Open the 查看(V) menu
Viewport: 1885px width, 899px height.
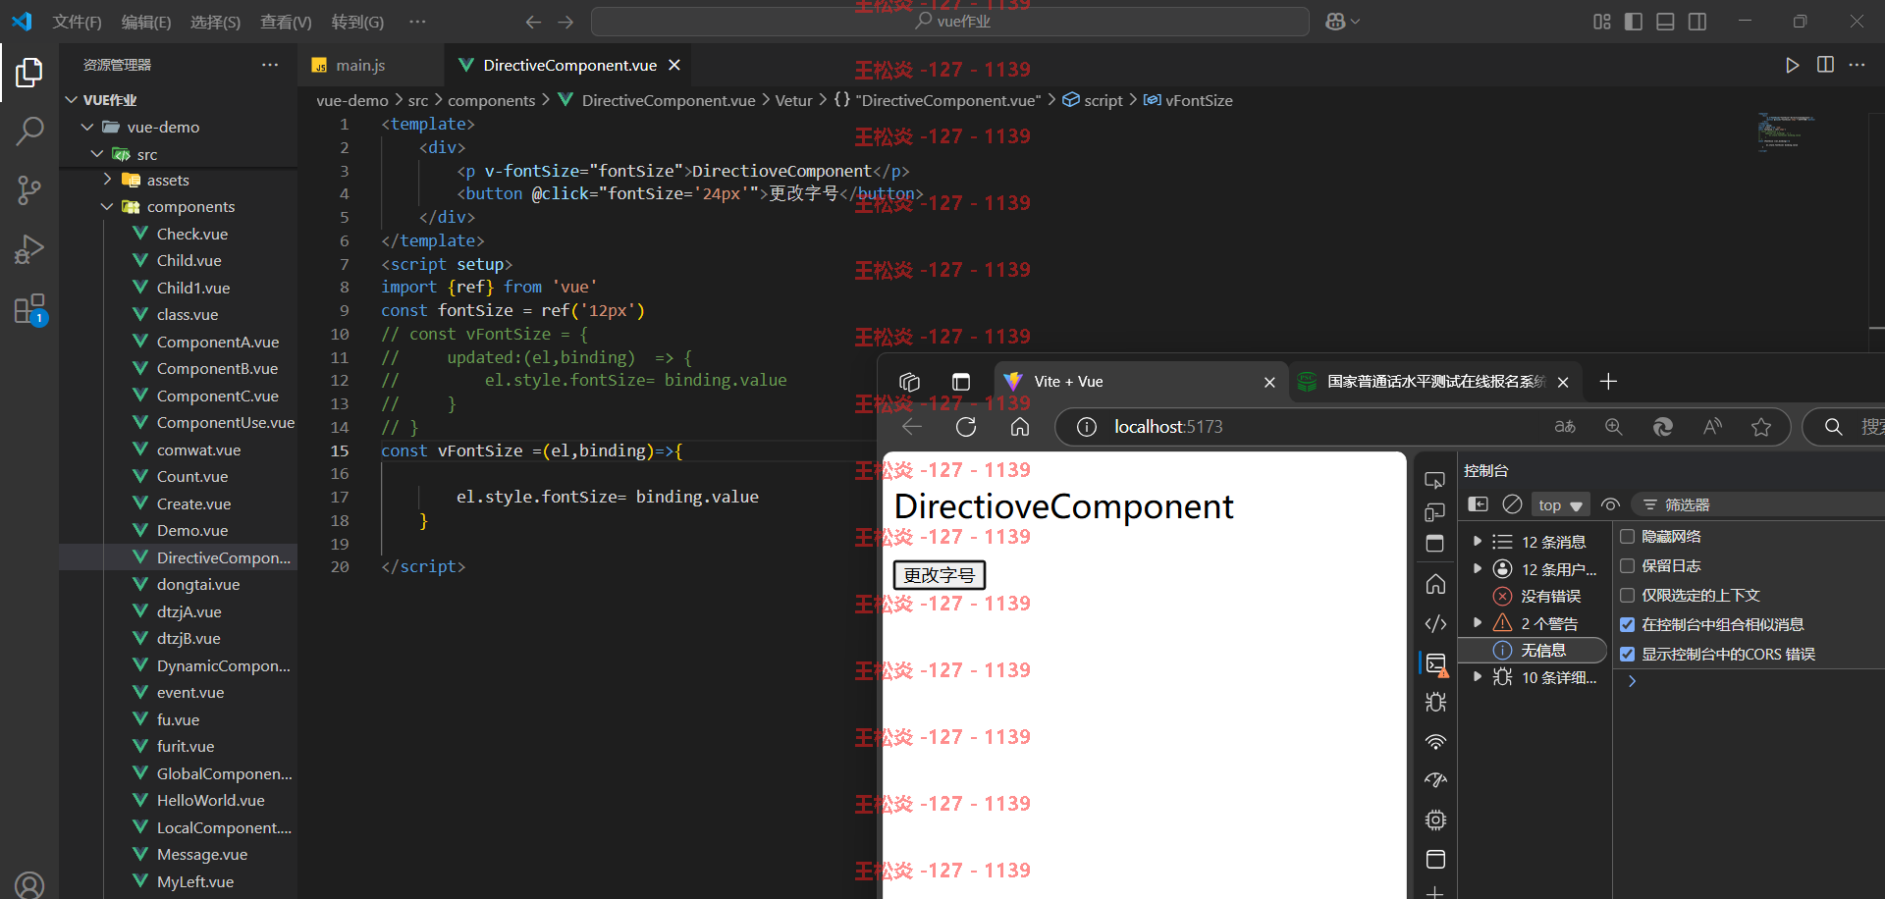286,22
